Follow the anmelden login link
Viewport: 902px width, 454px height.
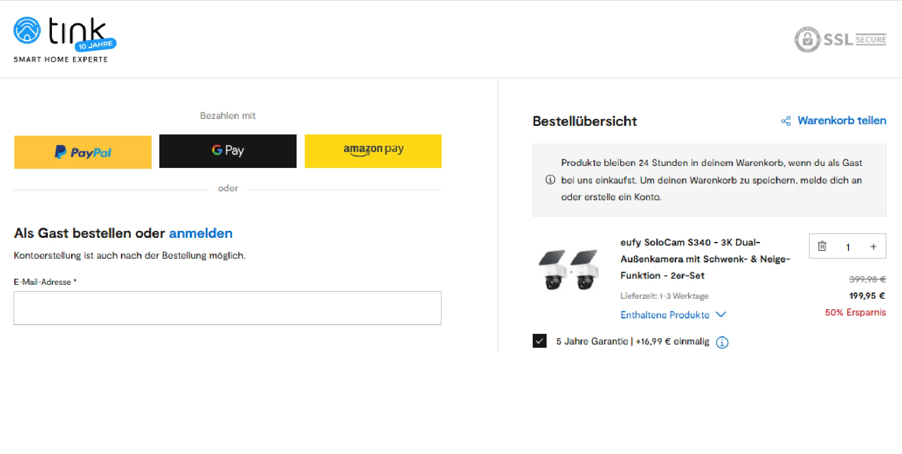pos(201,233)
